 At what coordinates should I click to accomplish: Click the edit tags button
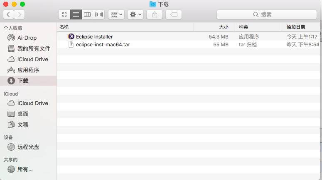[174, 14]
